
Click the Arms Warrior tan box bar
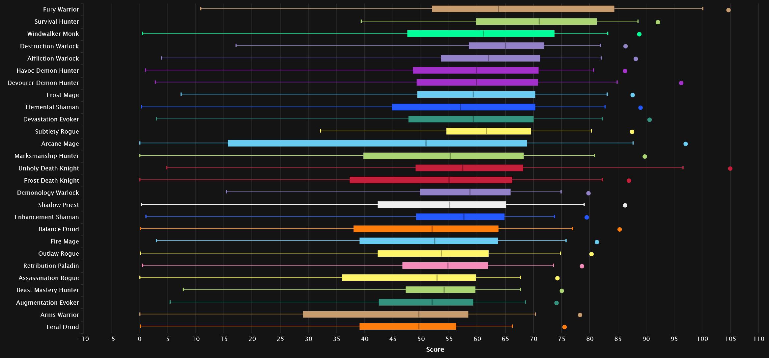[x=385, y=314]
